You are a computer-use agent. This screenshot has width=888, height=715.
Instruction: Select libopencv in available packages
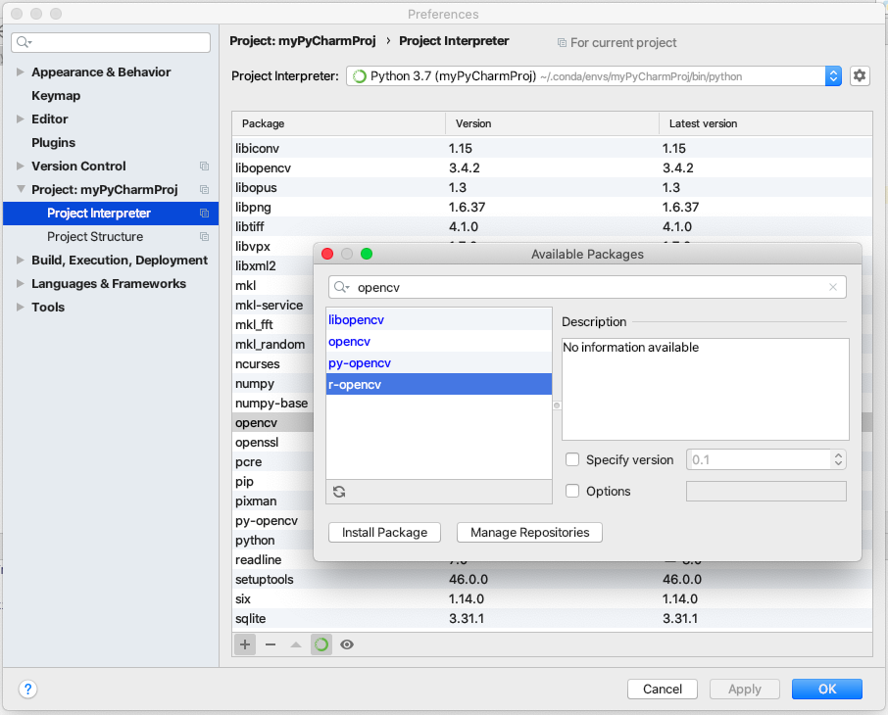coord(439,320)
